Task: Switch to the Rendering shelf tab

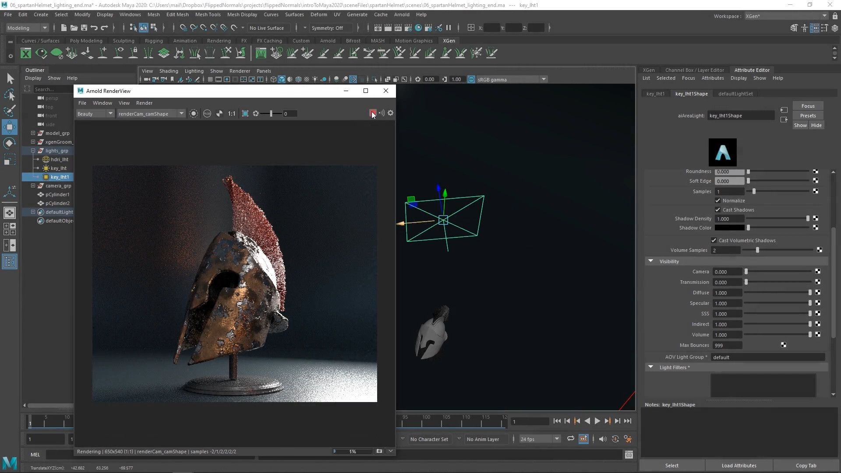Action: 219,41
